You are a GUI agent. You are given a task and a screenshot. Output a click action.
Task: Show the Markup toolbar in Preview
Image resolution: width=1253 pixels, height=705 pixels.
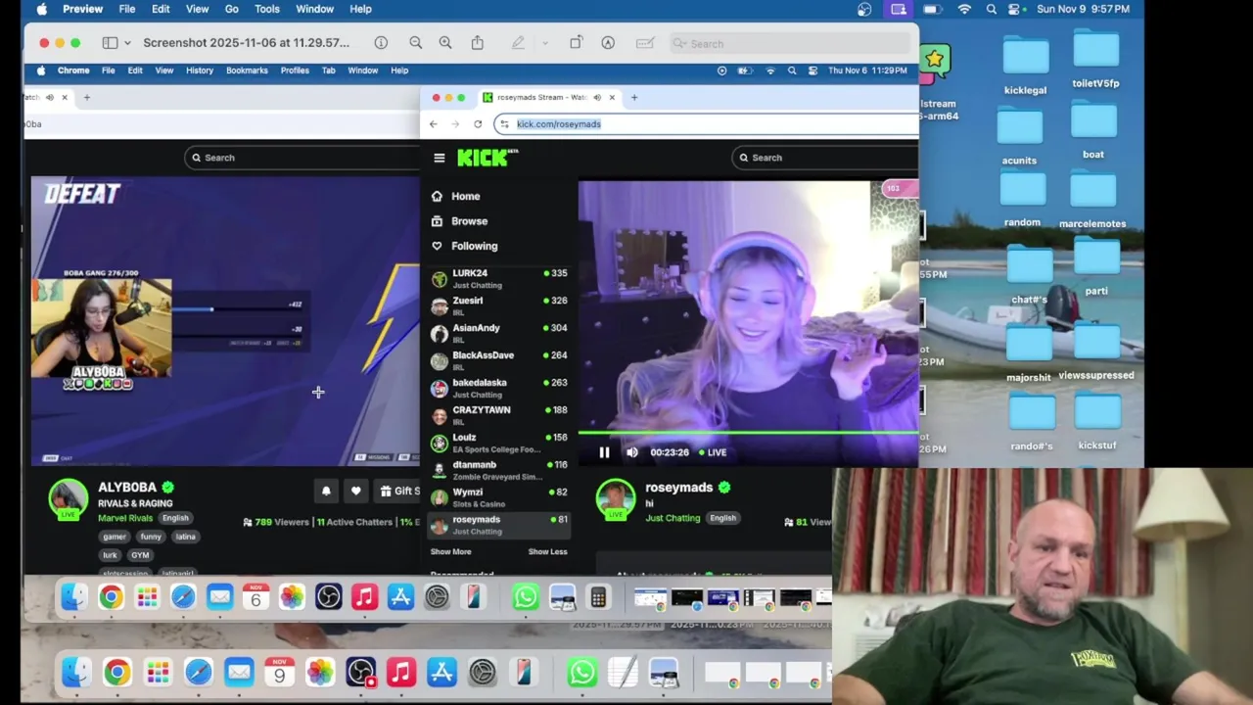608,43
